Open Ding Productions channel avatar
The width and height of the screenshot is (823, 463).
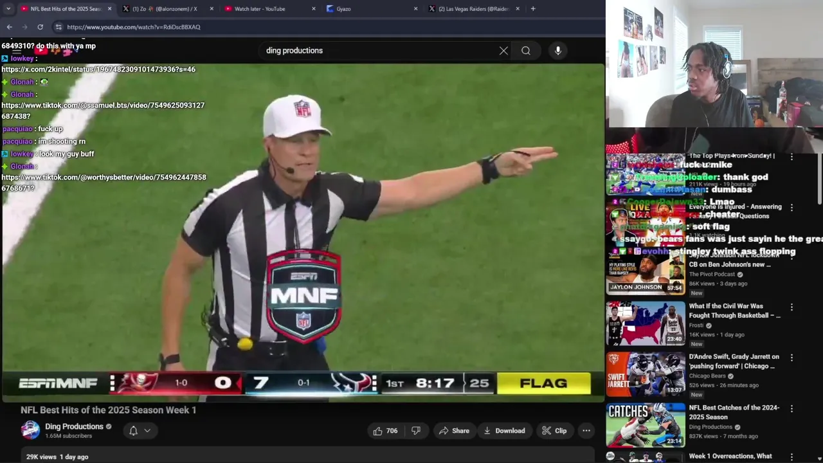click(30, 430)
